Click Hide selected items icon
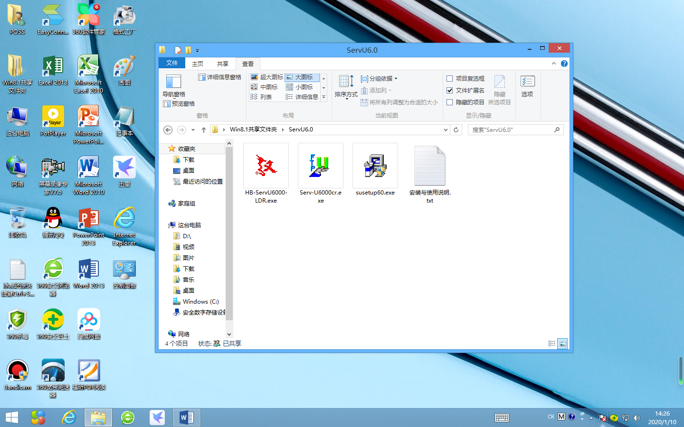 click(500, 90)
